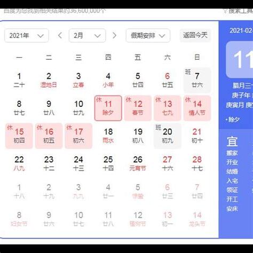The width and height of the screenshot is (253, 253).
Task: Select greyed March 9 廿六
Action: (49, 219)
